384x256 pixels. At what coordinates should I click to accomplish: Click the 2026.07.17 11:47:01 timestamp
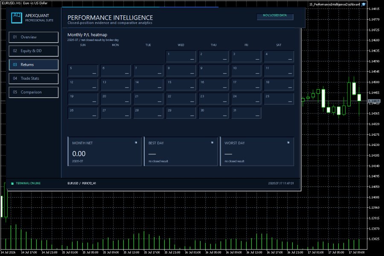[281, 183]
